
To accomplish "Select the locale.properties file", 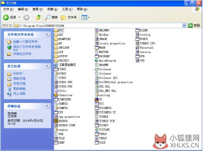I will 110,43.
